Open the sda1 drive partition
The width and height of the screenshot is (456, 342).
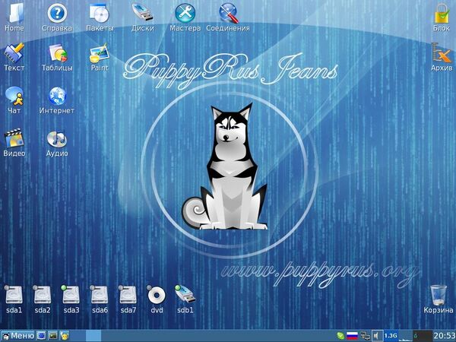pos(14,295)
